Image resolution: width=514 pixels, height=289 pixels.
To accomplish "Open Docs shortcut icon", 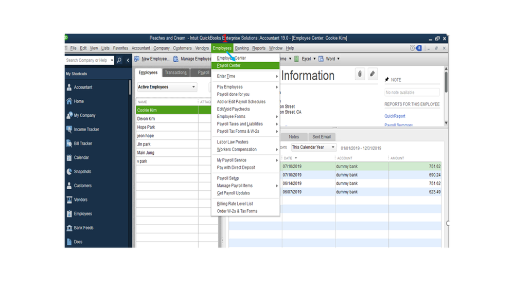I will point(69,242).
